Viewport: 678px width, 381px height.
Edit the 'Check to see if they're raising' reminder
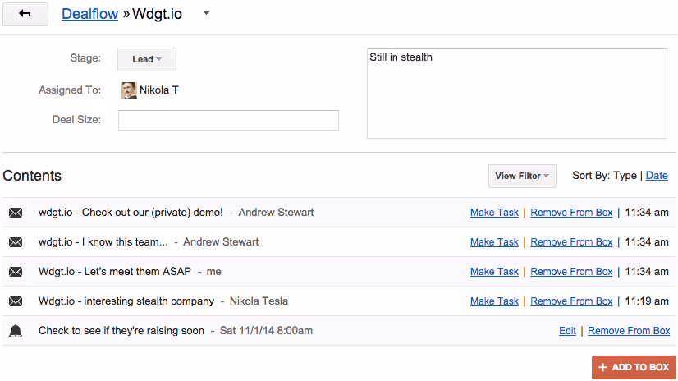point(567,331)
